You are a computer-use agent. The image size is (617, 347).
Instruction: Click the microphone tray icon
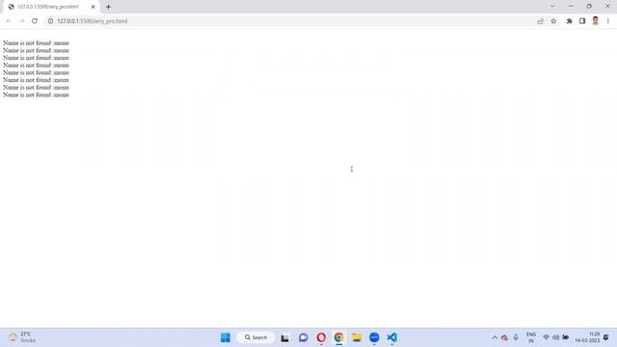(516, 337)
